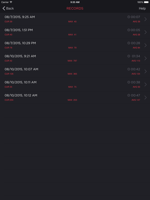
Task: Click the clock icon beside 01:34 duration
Action: (x=129, y=56)
